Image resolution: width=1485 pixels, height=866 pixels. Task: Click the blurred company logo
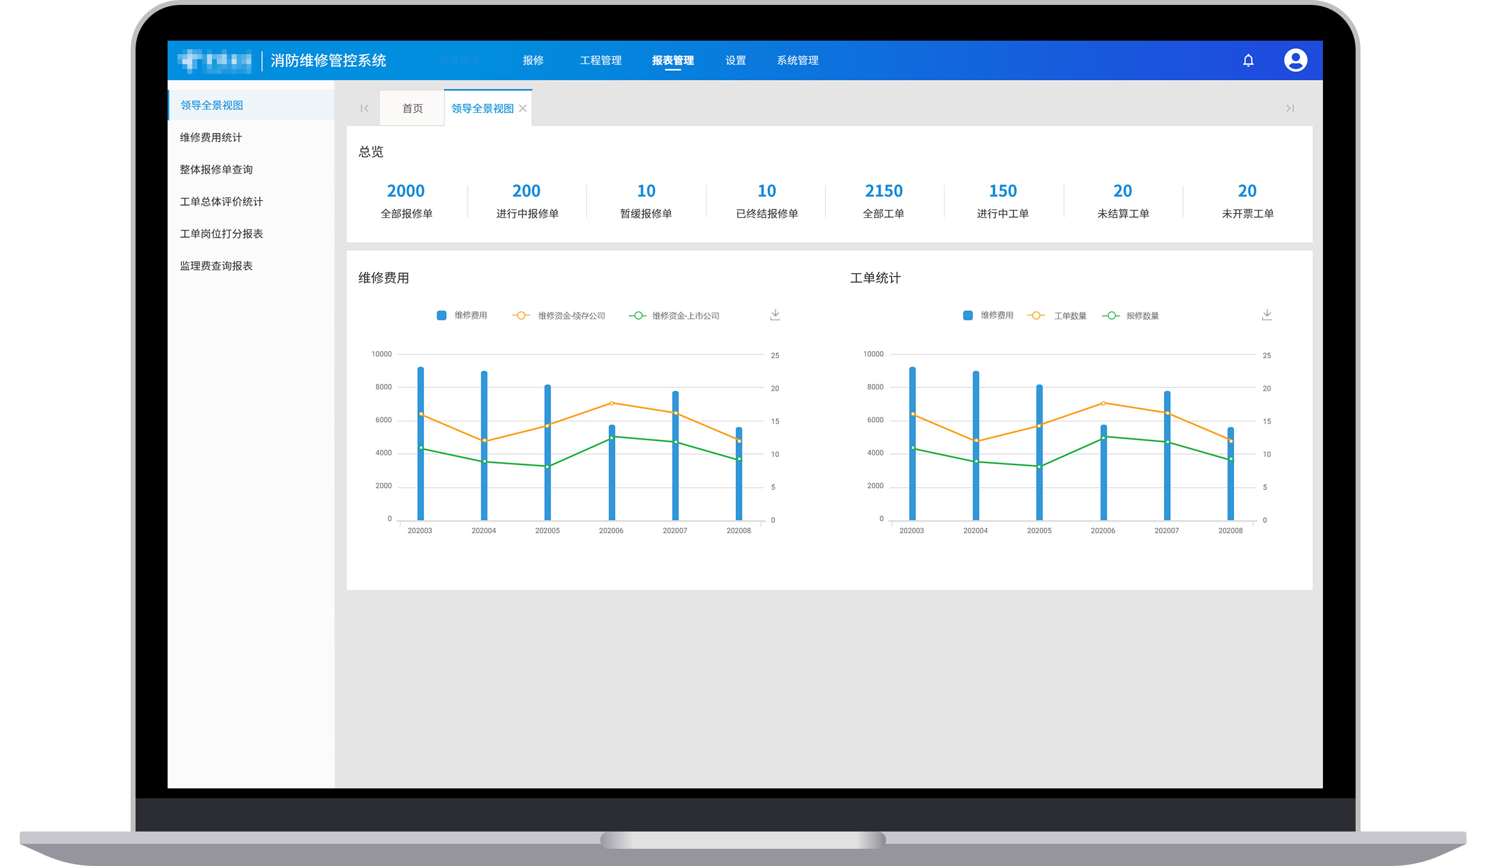214,60
